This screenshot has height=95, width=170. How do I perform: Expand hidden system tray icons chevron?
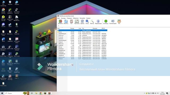144,93
